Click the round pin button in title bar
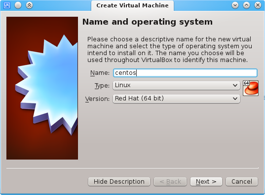 18,5
